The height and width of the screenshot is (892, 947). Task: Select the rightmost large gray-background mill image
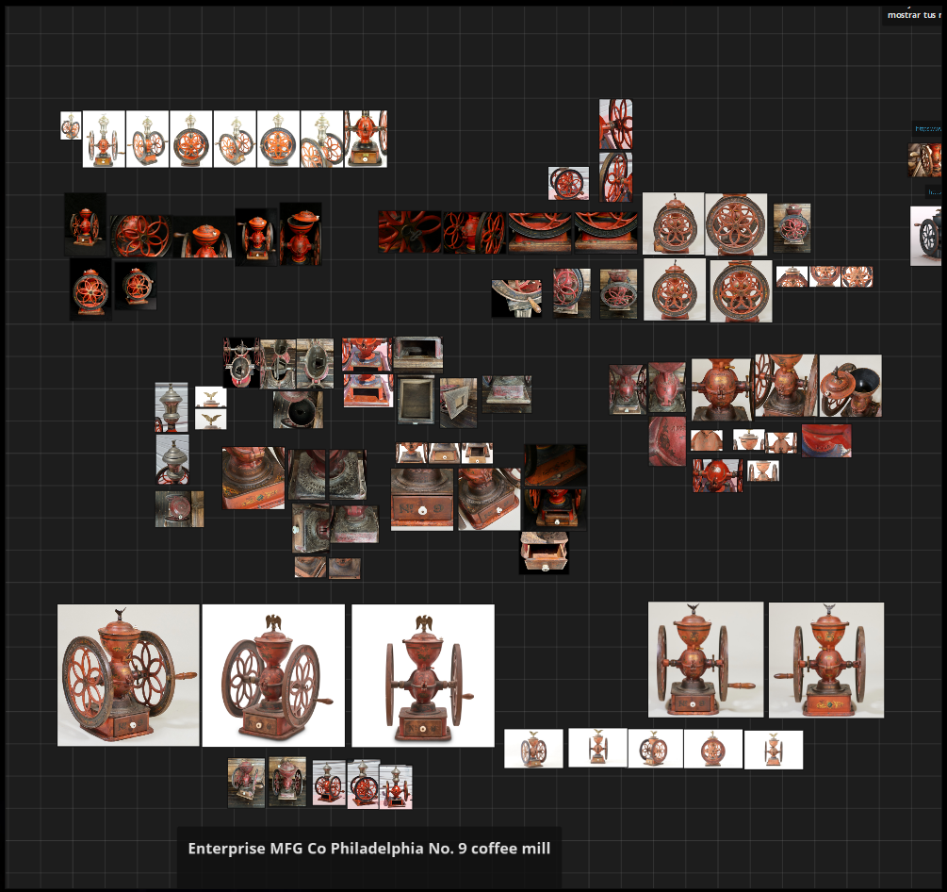pos(826,660)
